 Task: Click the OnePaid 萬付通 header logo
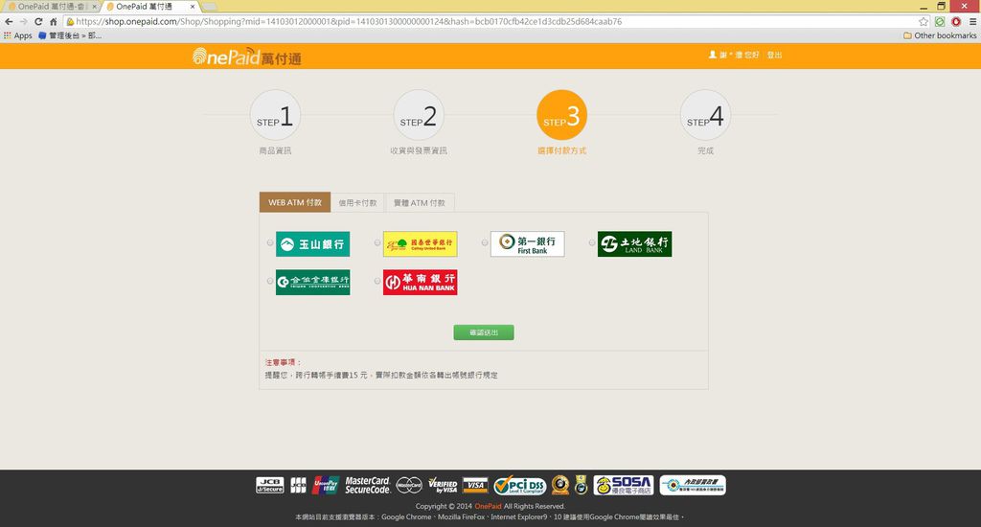pyautogui.click(x=247, y=57)
